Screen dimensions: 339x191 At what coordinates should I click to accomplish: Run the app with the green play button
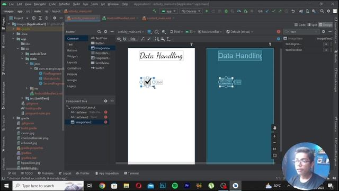click(207, 11)
